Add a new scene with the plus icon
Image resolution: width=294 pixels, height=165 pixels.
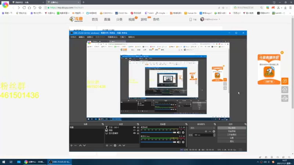point(71,146)
